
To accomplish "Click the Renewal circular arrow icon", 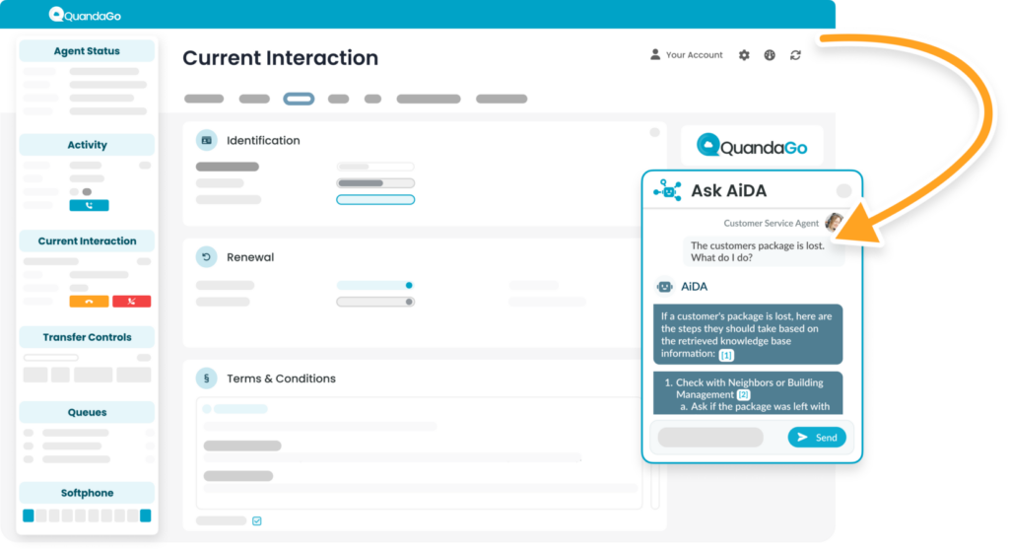I will (207, 257).
